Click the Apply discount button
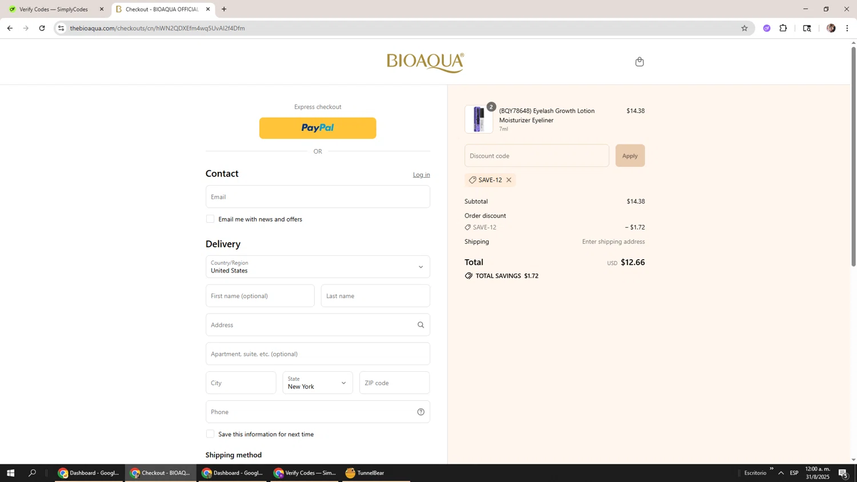857x482 pixels. [x=630, y=156]
